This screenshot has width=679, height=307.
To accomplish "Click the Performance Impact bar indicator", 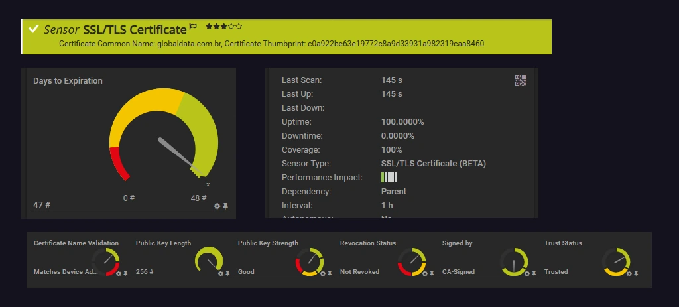I will [x=389, y=178].
